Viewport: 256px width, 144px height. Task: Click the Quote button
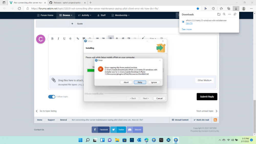pos(80,24)
